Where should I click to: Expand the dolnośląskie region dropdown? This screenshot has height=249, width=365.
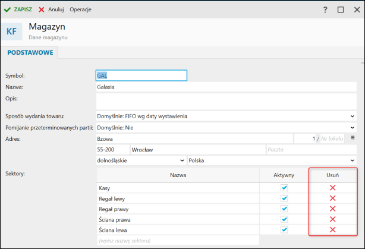pos(181,160)
